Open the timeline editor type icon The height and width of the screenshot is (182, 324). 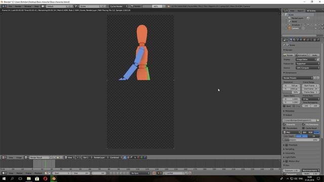coord(4,173)
